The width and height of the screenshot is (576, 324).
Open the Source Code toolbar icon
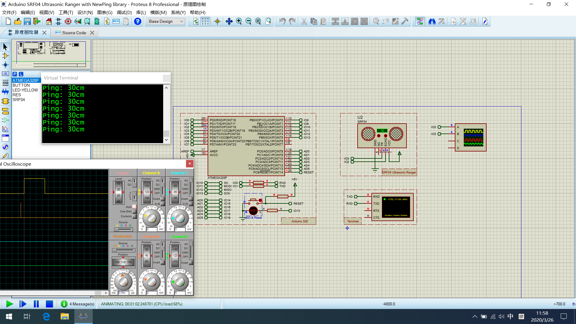click(x=116, y=21)
